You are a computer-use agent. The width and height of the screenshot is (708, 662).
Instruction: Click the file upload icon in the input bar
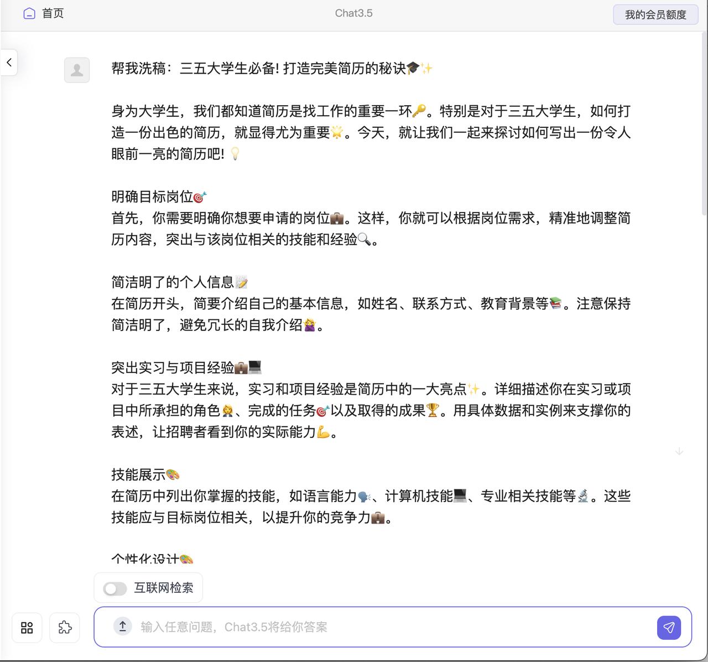(x=122, y=626)
